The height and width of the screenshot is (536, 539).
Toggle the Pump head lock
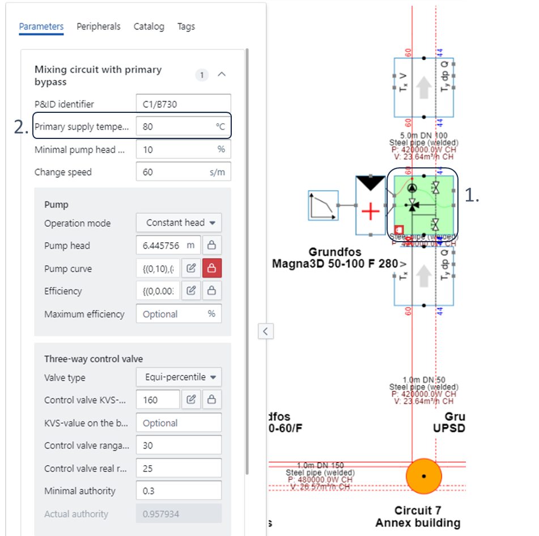(212, 246)
